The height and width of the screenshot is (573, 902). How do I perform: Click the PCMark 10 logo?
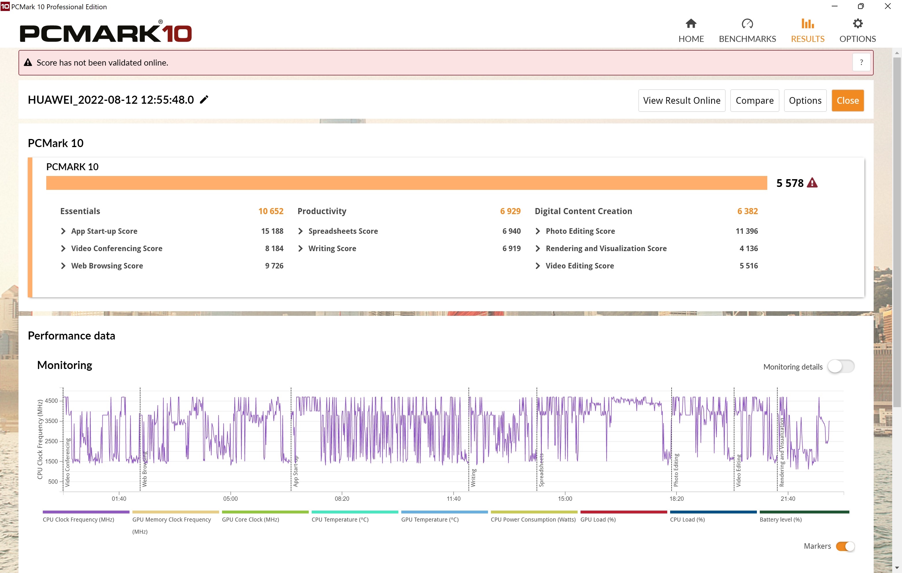(x=106, y=33)
